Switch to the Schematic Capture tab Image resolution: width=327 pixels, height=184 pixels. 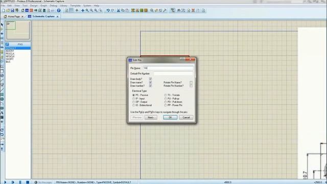43,16
